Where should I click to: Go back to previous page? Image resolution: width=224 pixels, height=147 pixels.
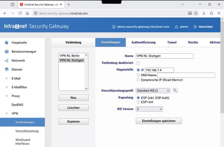[x=5, y=13]
